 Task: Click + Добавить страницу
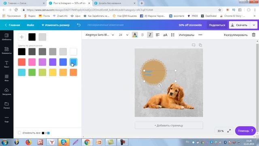169,125
